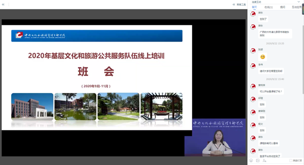This screenshot has height=165, width=304.
Task: Switch to the 聊天 chat tab
Action: [x=254, y=7]
